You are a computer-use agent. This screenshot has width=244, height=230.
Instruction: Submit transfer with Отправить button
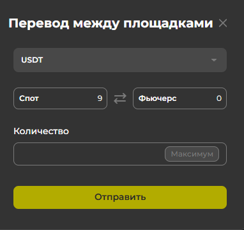point(120,197)
